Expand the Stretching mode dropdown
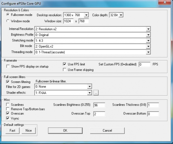This screenshot has width=173, height=144. click(x=93, y=41)
